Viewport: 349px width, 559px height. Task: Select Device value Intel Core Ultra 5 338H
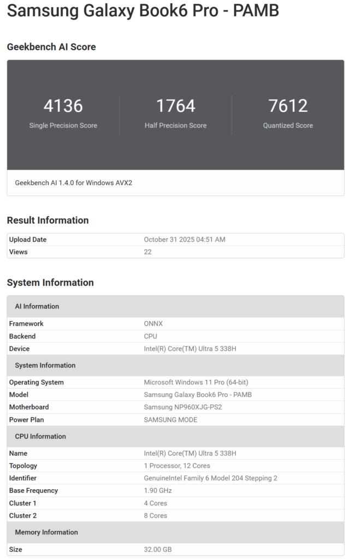190,349
